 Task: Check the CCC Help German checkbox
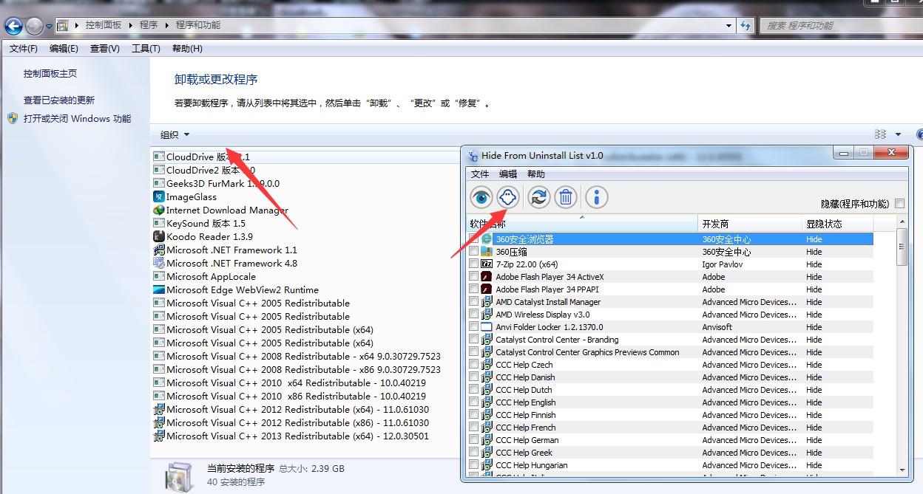pos(474,440)
